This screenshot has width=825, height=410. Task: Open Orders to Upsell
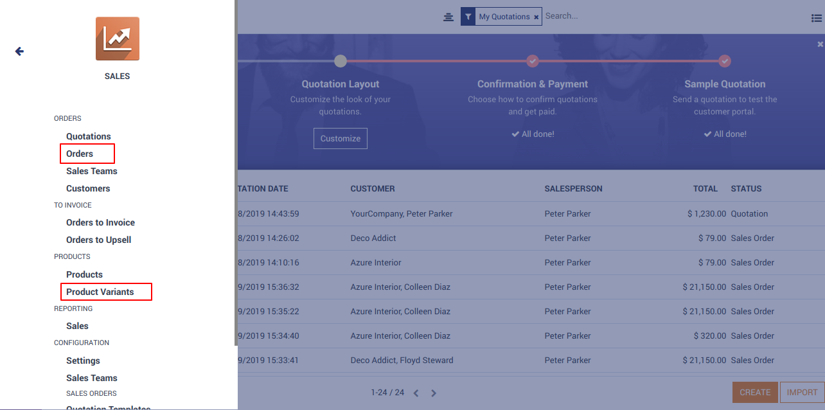[x=98, y=240]
